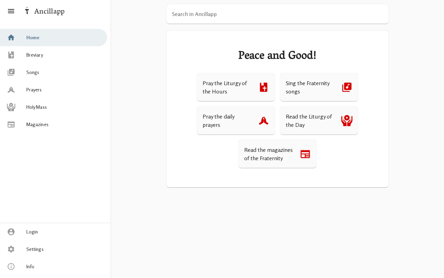Open the Songs music library icon
Screen dimensions: 444x278
pyautogui.click(x=11, y=72)
